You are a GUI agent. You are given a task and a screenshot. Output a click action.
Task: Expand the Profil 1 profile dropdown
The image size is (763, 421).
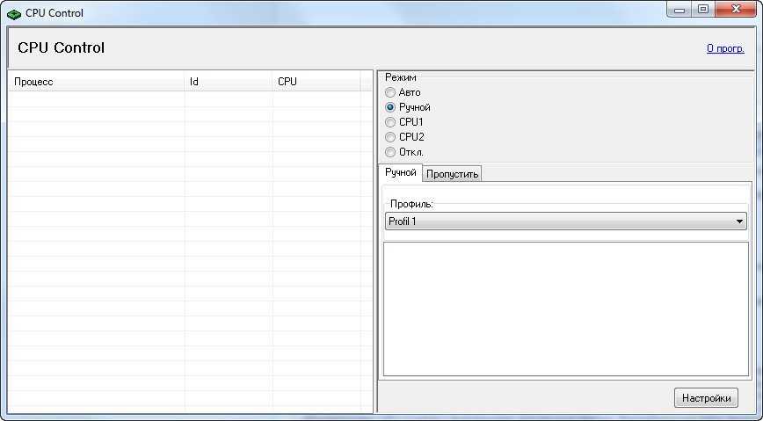tap(739, 222)
